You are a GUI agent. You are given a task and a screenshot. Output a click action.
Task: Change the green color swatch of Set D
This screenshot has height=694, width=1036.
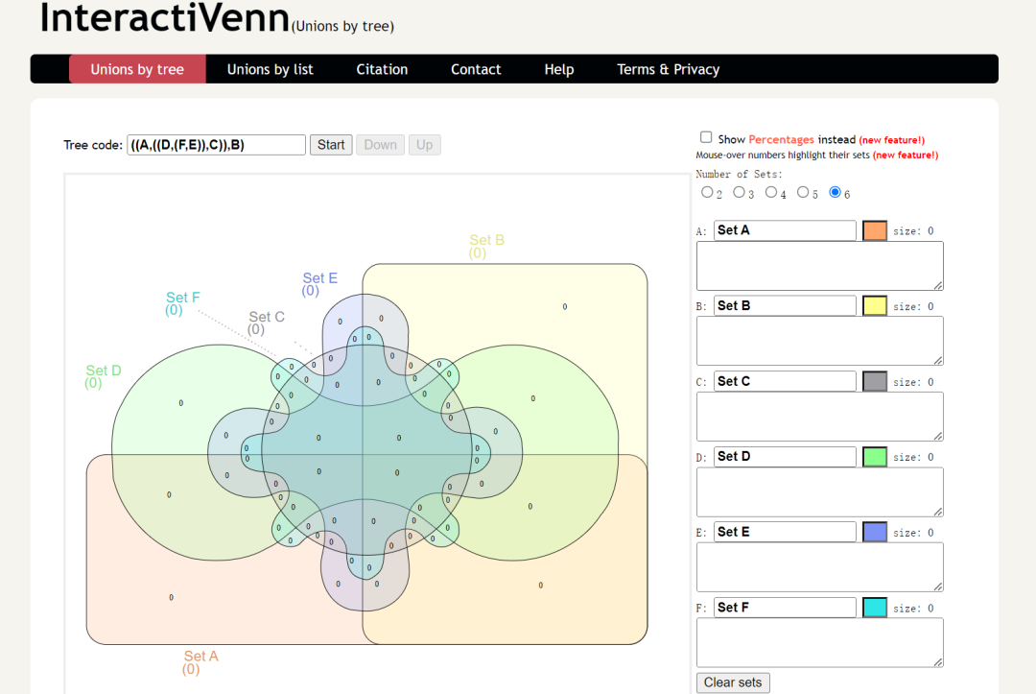(875, 457)
